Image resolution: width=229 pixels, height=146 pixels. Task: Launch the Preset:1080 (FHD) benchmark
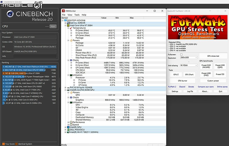206,74
